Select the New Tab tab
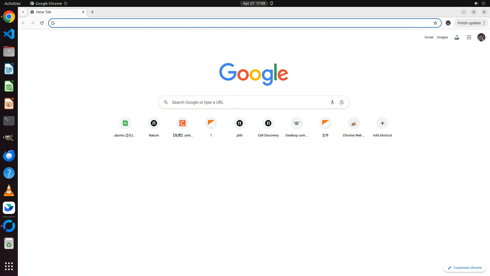 [56, 12]
